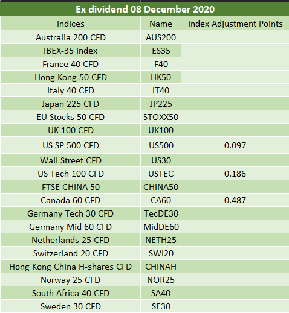Click the empty adjustment cell for NOR25

[x=235, y=280]
